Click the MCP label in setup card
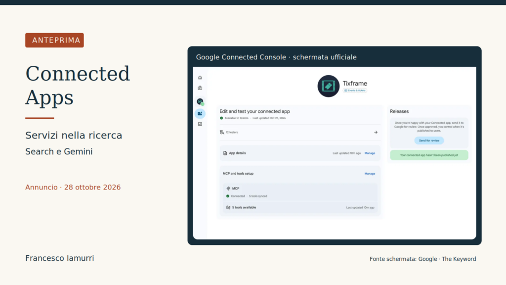Viewport: 506px width, 285px height. (236, 189)
